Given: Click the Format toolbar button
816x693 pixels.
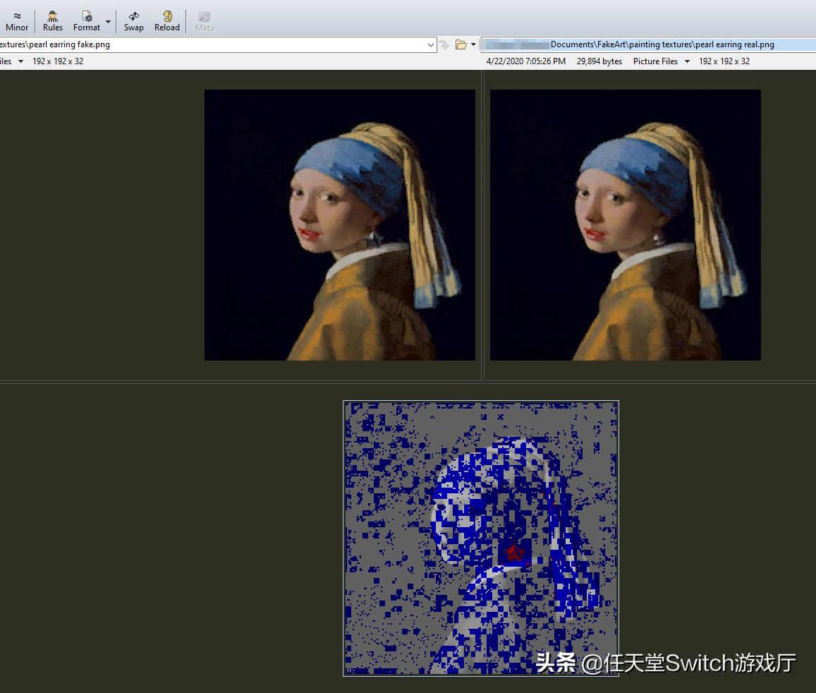Looking at the screenshot, I should tap(86, 21).
